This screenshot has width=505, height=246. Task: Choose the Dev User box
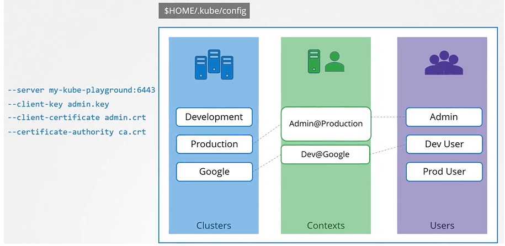coord(444,144)
